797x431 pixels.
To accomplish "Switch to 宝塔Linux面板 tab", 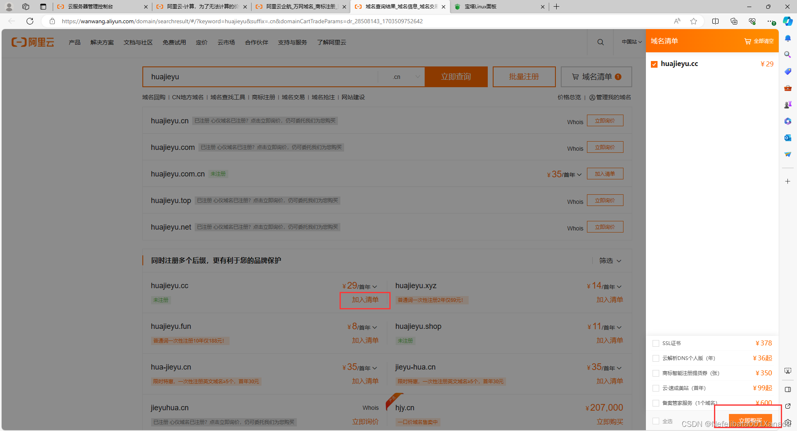I will click(x=499, y=7).
